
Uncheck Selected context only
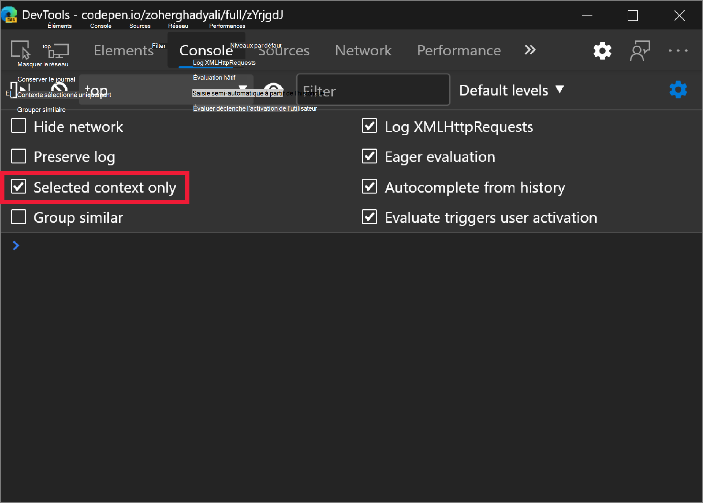click(x=18, y=187)
